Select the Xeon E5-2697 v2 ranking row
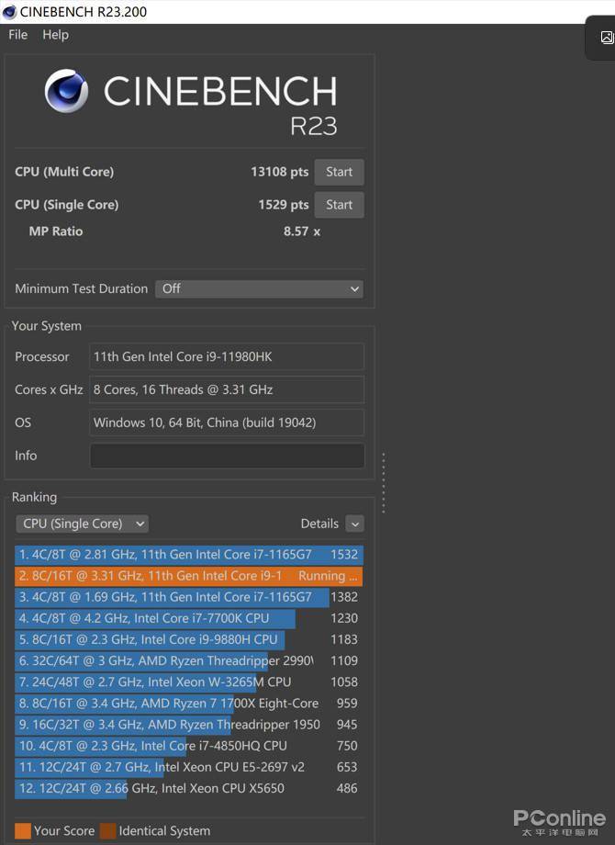Image resolution: width=615 pixels, height=845 pixels. coord(189,768)
